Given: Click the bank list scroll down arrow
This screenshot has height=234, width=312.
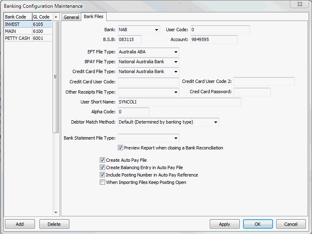Looking at the screenshot, I should (x=56, y=213).
